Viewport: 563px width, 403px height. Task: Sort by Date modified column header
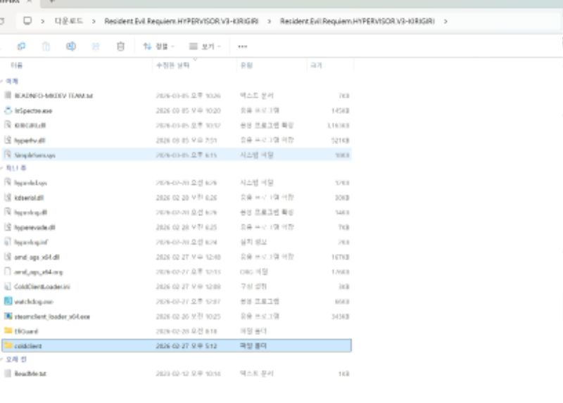[172, 65]
